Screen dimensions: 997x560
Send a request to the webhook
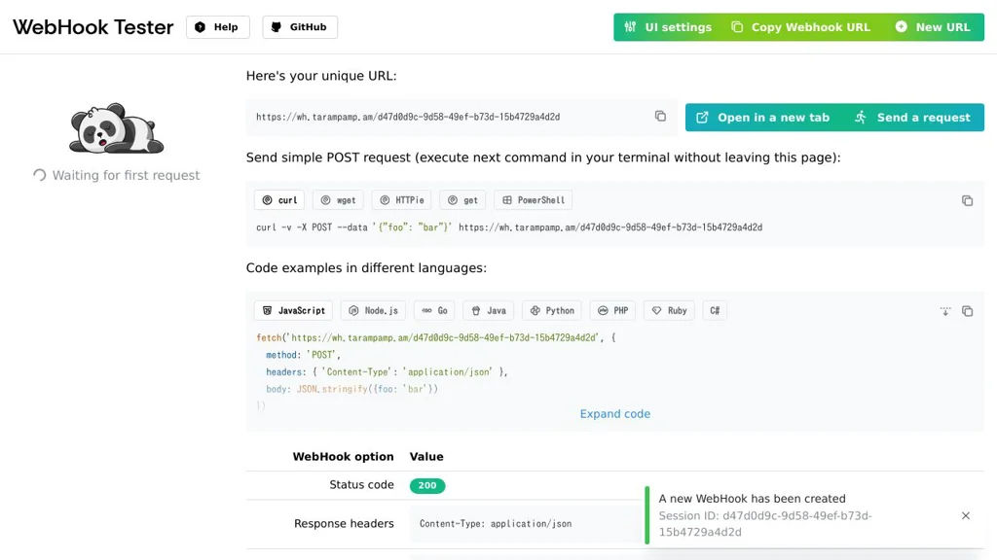pos(912,118)
